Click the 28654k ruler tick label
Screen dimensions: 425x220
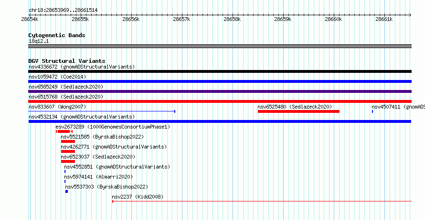pyautogui.click(x=30, y=19)
